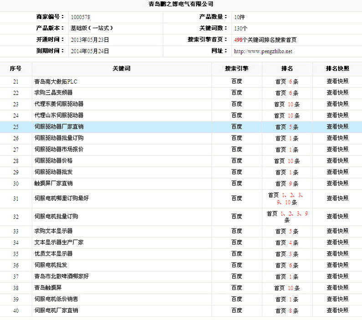Select keyword 伺服驱动器批发
The height and width of the screenshot is (320, 362).
point(53,172)
